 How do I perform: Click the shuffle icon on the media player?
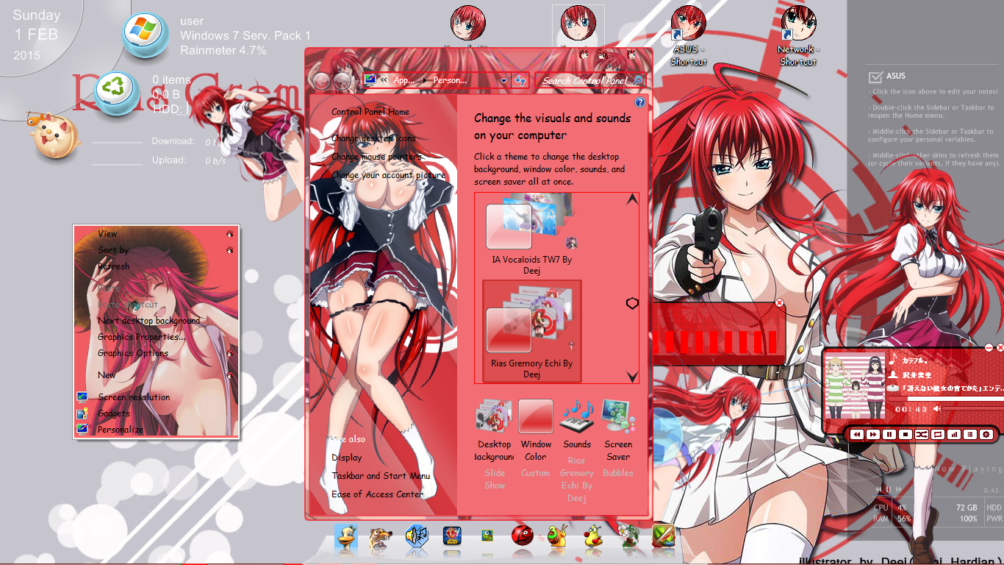click(x=922, y=434)
